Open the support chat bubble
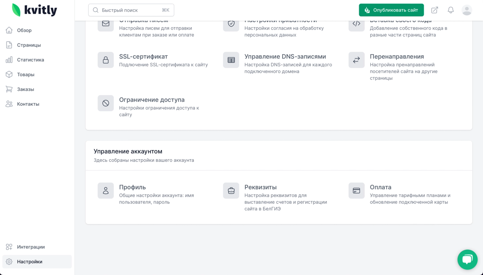Image resolution: width=483 pixels, height=275 pixels. [468, 260]
